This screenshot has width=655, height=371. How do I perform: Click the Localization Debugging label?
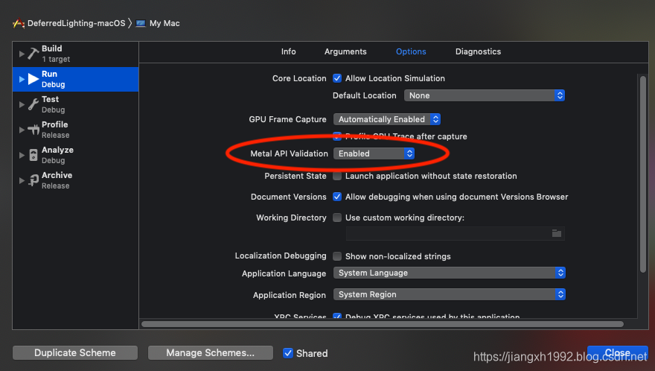(x=281, y=256)
